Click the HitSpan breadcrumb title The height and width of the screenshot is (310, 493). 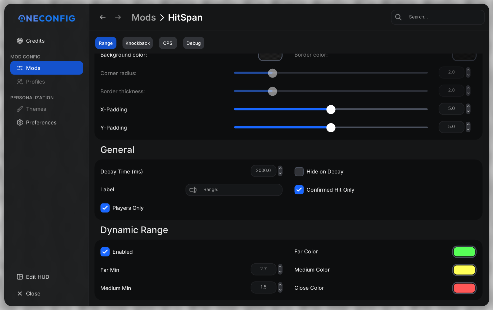185,18
